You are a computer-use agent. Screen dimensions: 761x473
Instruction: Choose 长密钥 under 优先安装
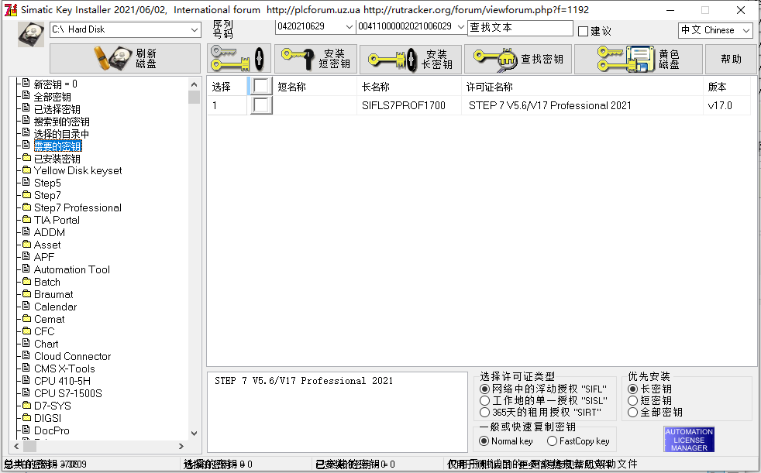[632, 389]
